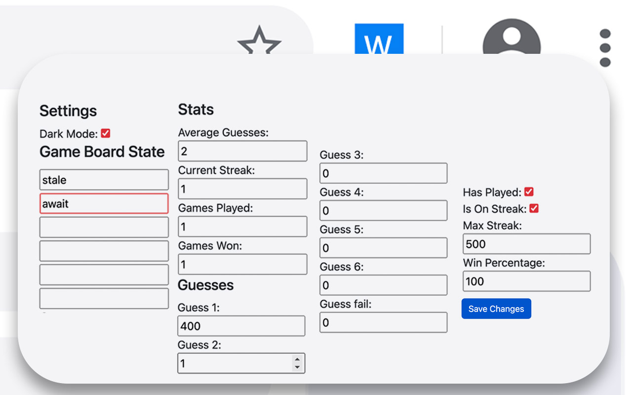Focus the 'await' game board field
Viewport: 632px width, 395px height.
pos(104,203)
